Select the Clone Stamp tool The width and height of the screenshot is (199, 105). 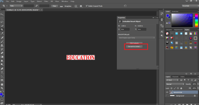(2, 45)
